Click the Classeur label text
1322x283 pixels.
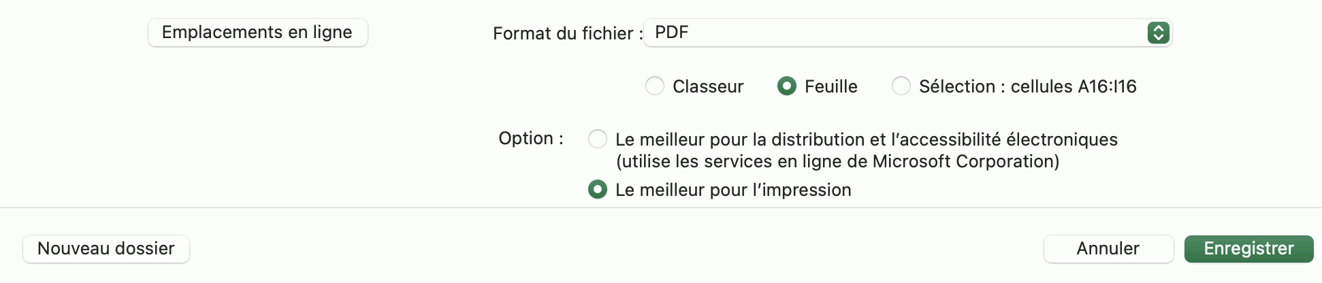pos(708,86)
